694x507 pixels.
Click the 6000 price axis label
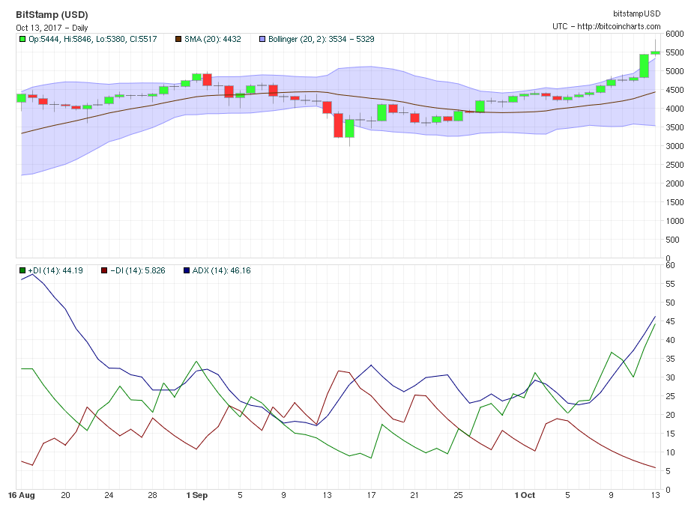pos(675,34)
